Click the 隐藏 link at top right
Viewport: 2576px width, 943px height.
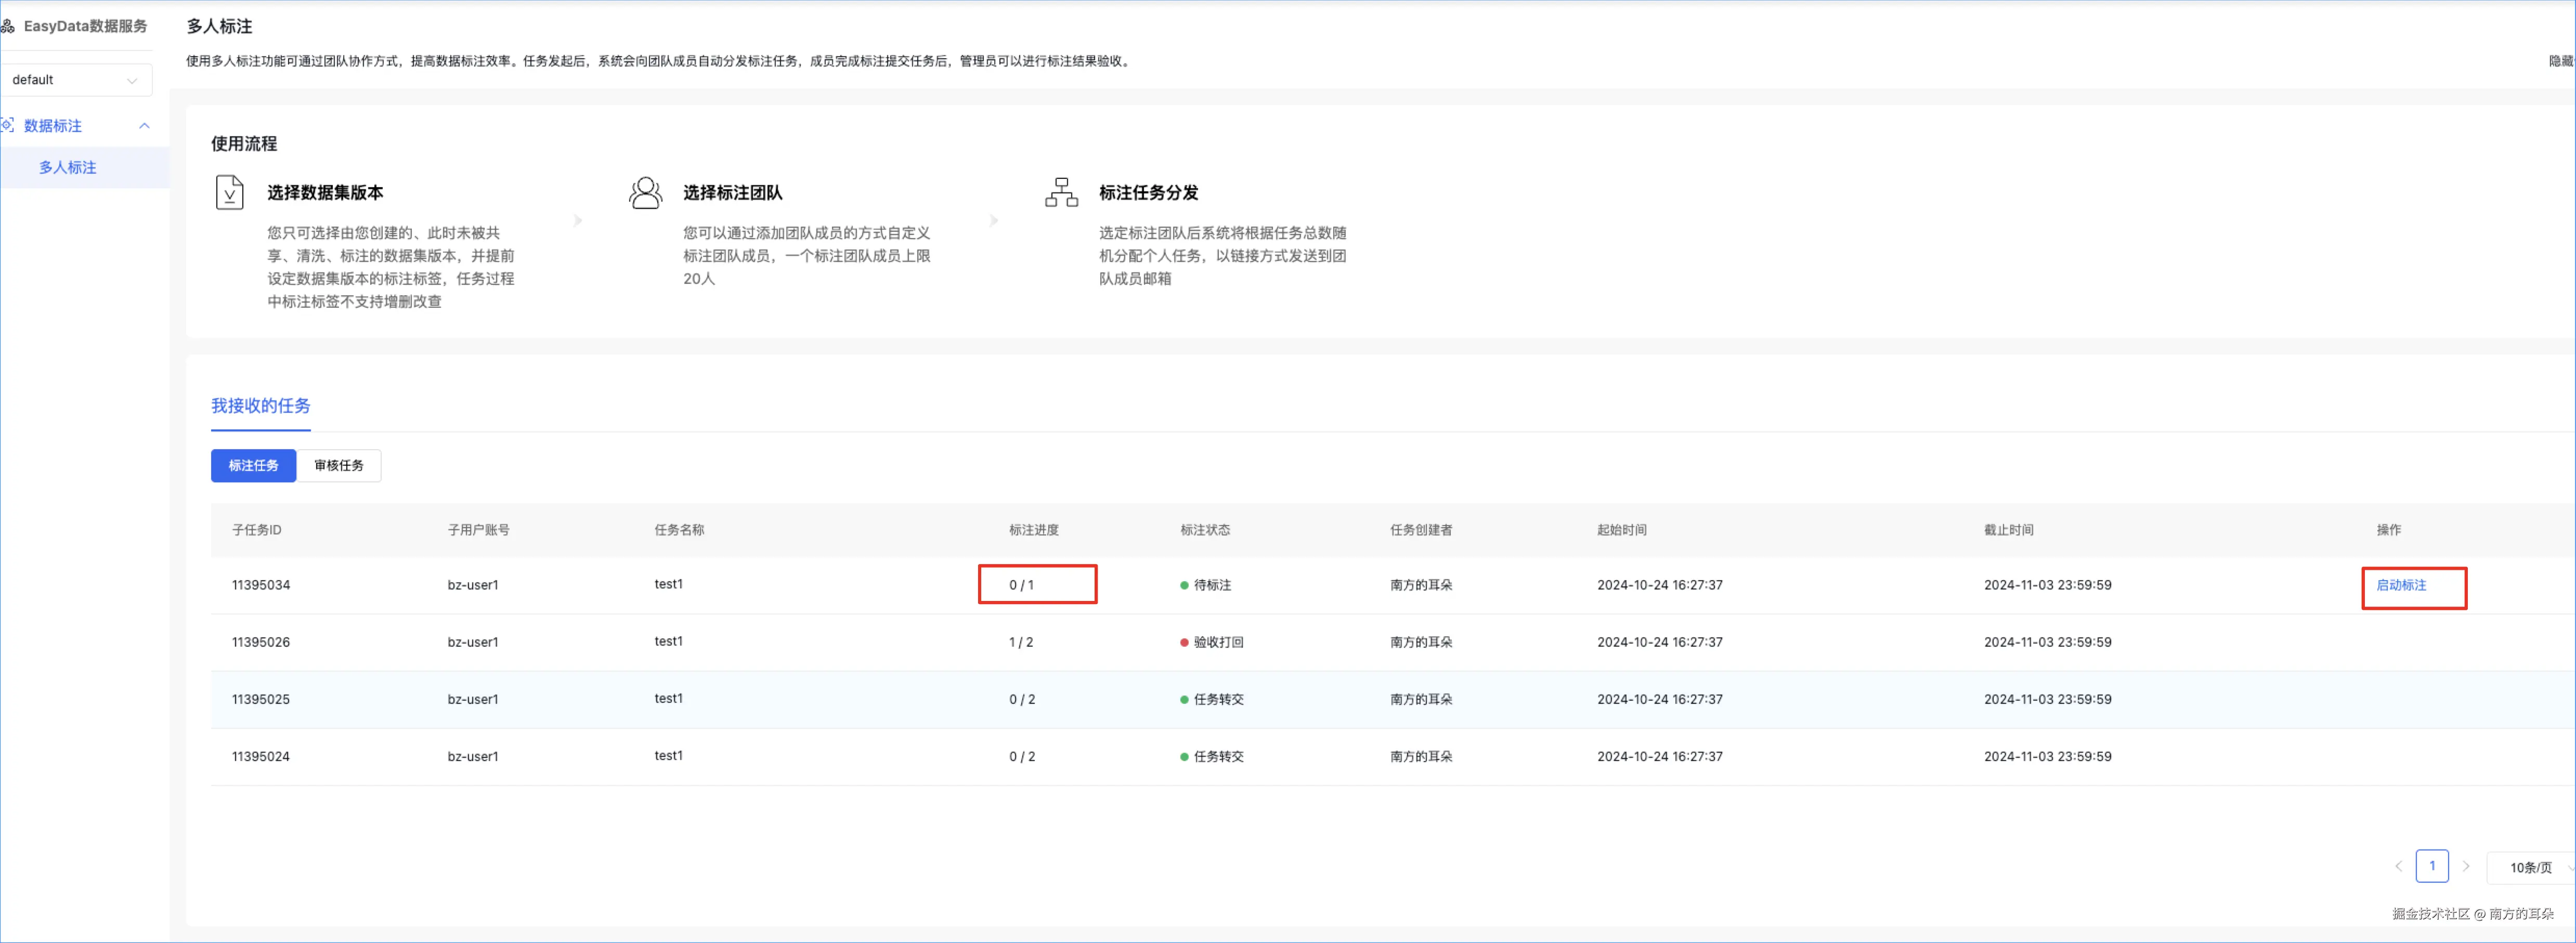[x=2561, y=61]
